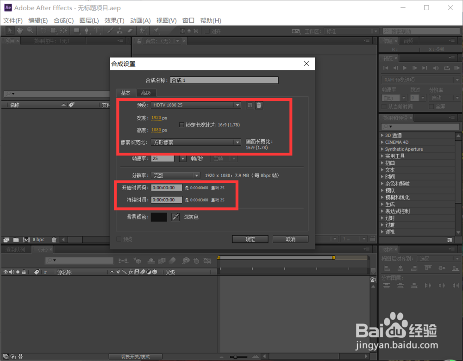This screenshot has height=361, width=463.
Task: Select the Zoom magnifier tool
Action: coord(30,31)
